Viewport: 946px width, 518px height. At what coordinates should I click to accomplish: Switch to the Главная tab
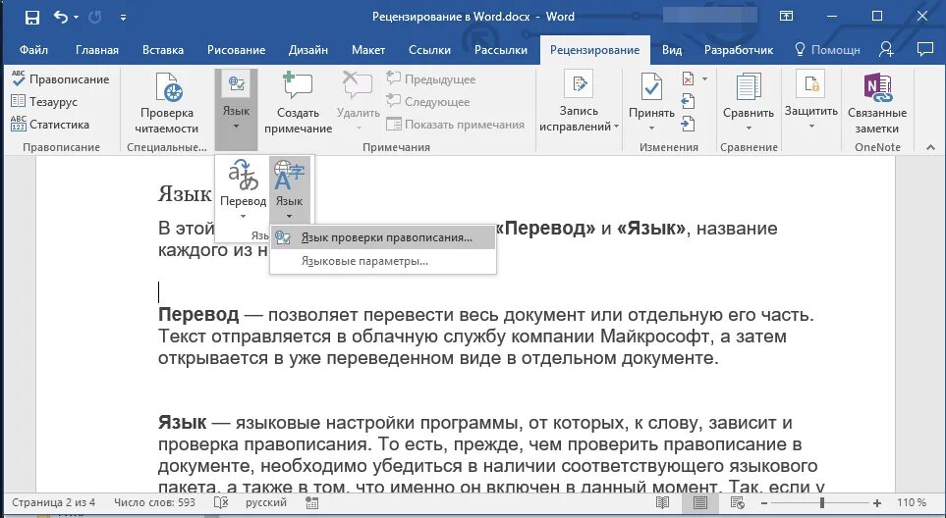coord(97,50)
